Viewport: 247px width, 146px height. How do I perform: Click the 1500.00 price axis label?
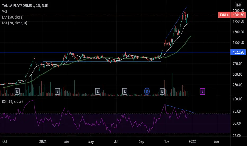[238, 32]
